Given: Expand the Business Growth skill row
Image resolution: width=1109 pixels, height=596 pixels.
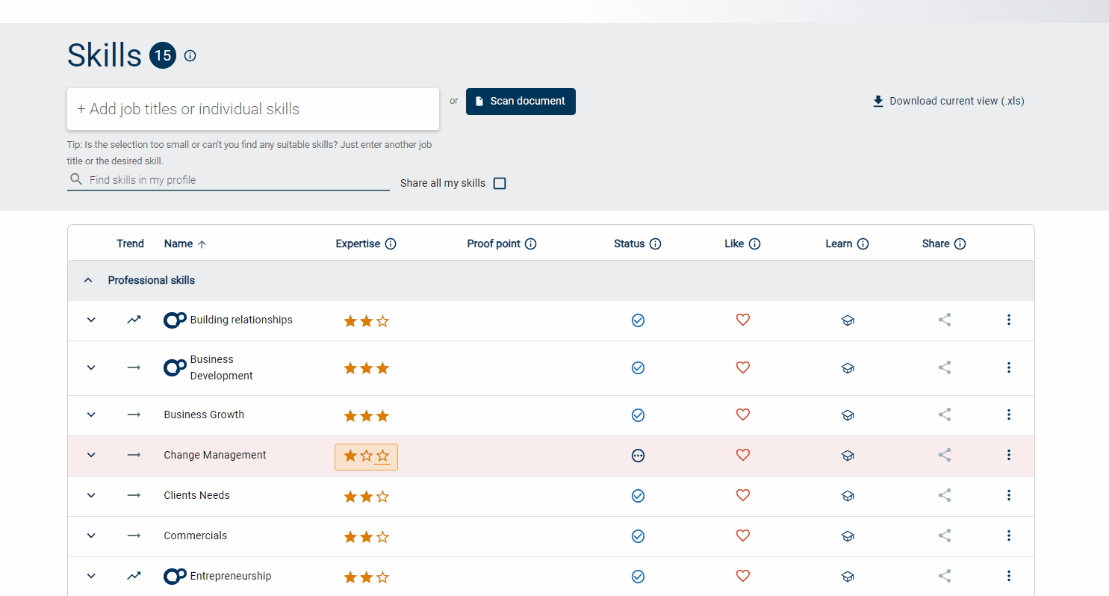Looking at the screenshot, I should point(90,415).
